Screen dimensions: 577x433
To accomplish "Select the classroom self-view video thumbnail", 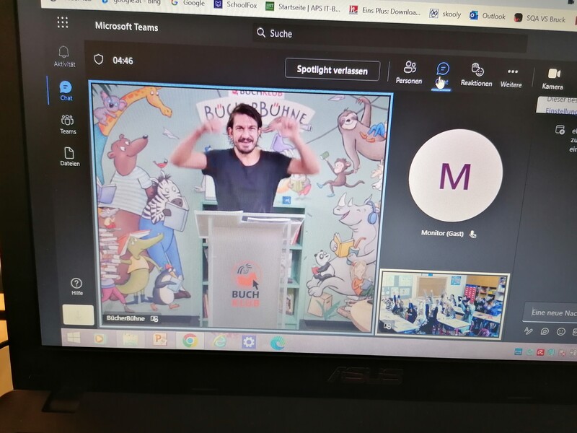I will 443,304.
